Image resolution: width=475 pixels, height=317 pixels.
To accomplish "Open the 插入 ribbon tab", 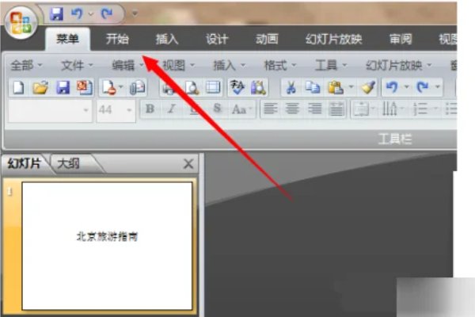I will [x=167, y=39].
